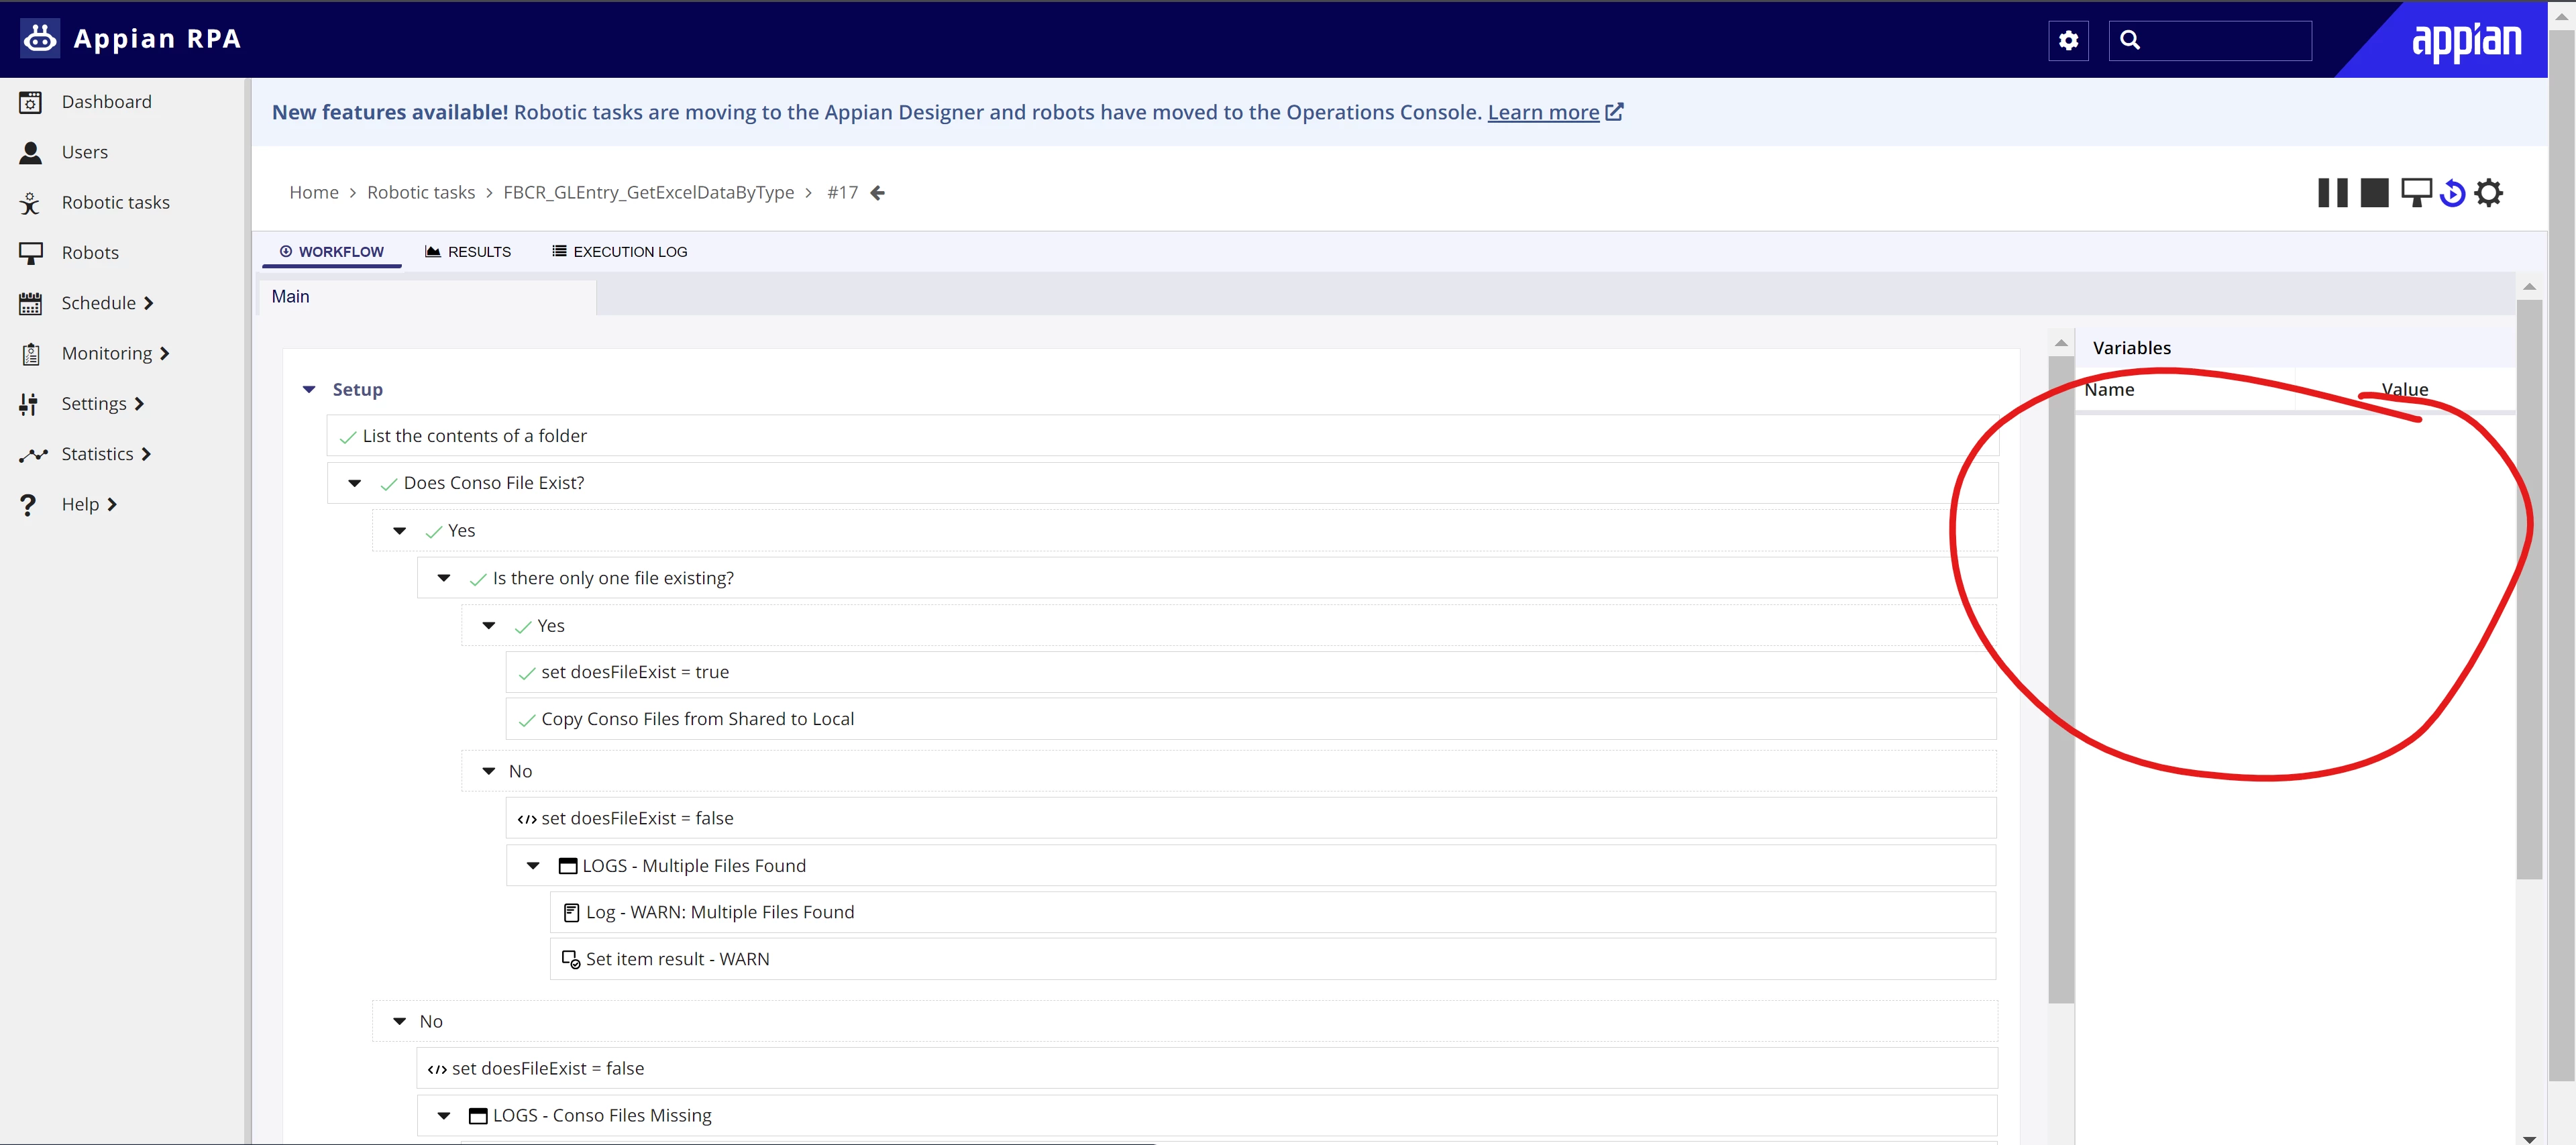Click the window icon on LOGS - Conso Files Missing
Image resolution: width=2576 pixels, height=1145 pixels.
478,1116
